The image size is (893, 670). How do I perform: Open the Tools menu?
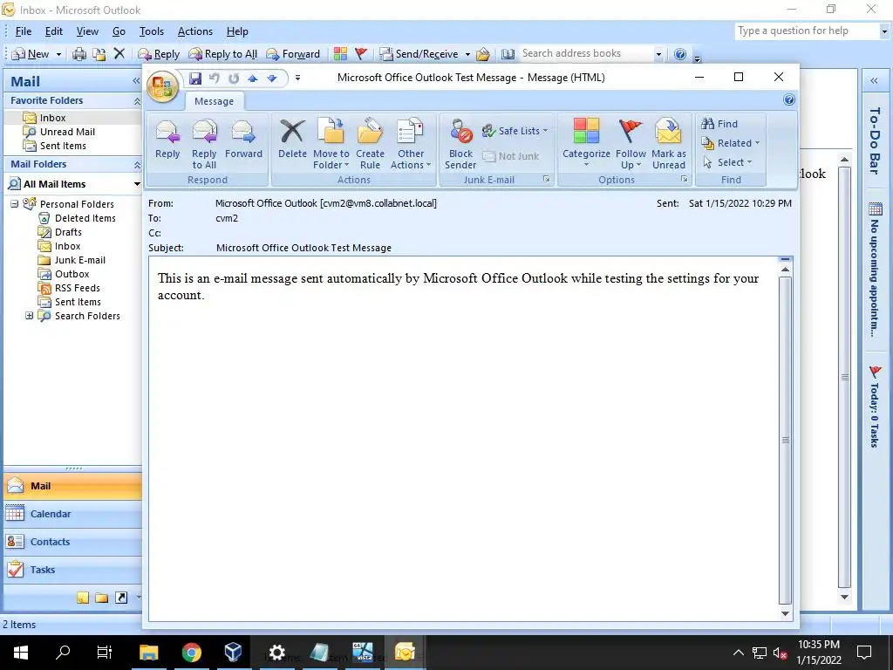tap(152, 31)
